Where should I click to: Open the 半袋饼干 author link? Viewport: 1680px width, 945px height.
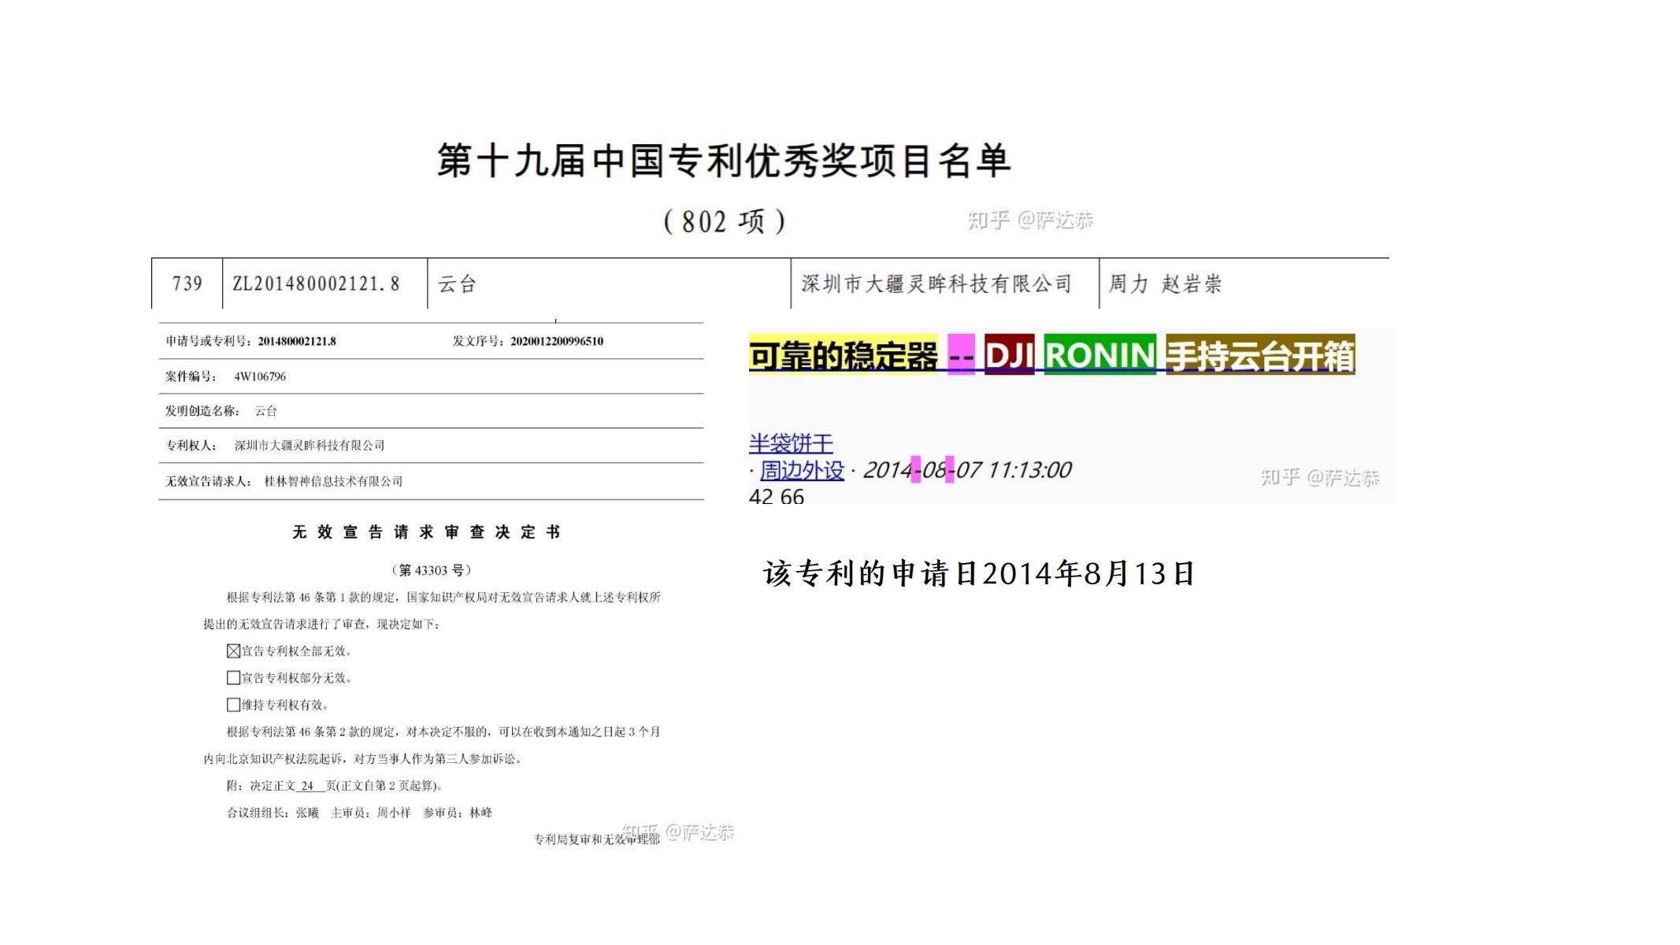790,443
